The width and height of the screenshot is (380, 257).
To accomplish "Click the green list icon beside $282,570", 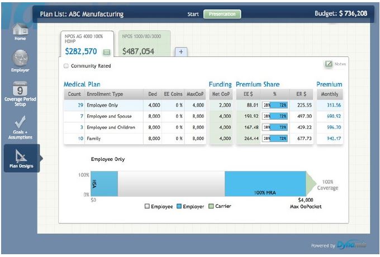I will tap(107, 53).
